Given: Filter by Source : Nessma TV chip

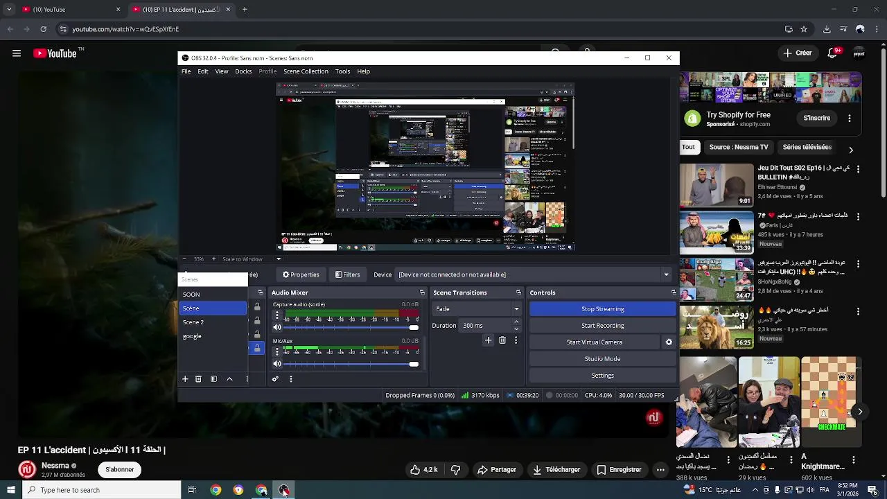Looking at the screenshot, I should (x=739, y=147).
